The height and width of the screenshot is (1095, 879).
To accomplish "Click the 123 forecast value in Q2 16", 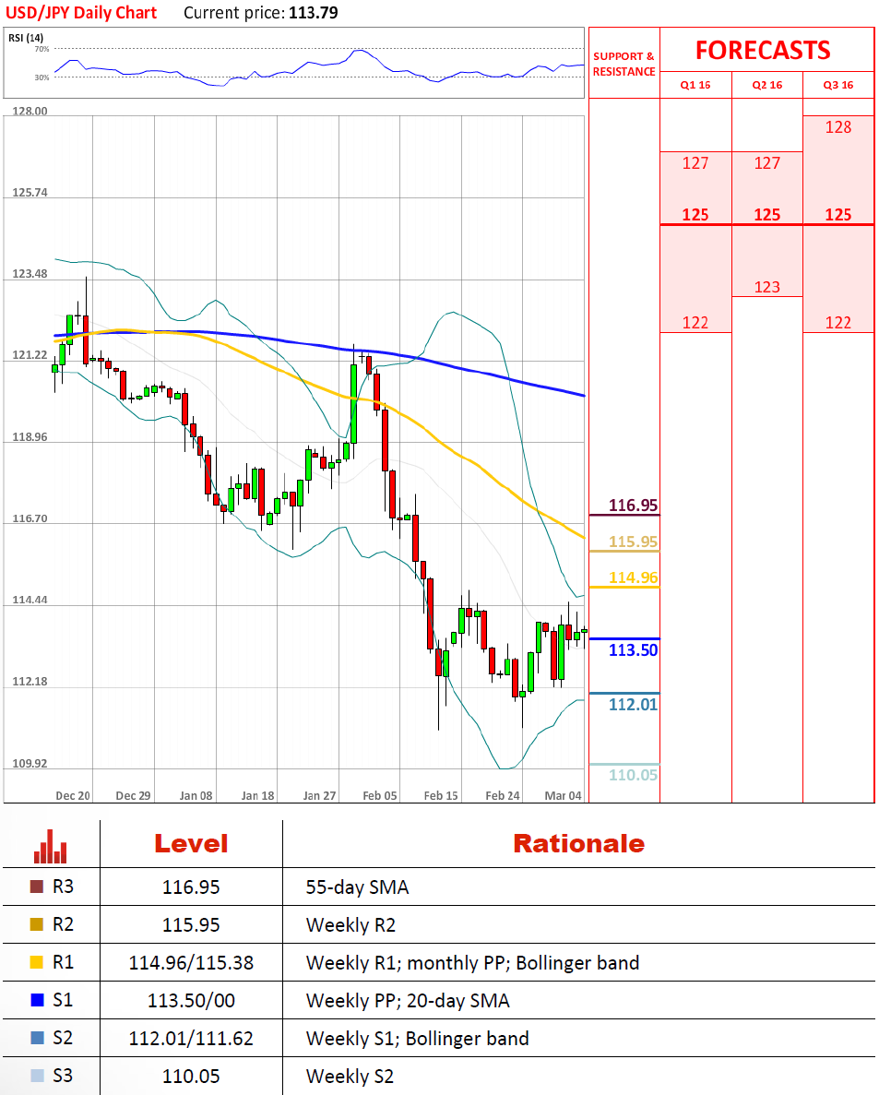I will point(767,287).
